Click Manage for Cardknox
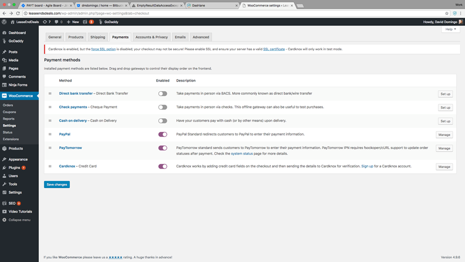The image size is (465, 262). coord(444,167)
